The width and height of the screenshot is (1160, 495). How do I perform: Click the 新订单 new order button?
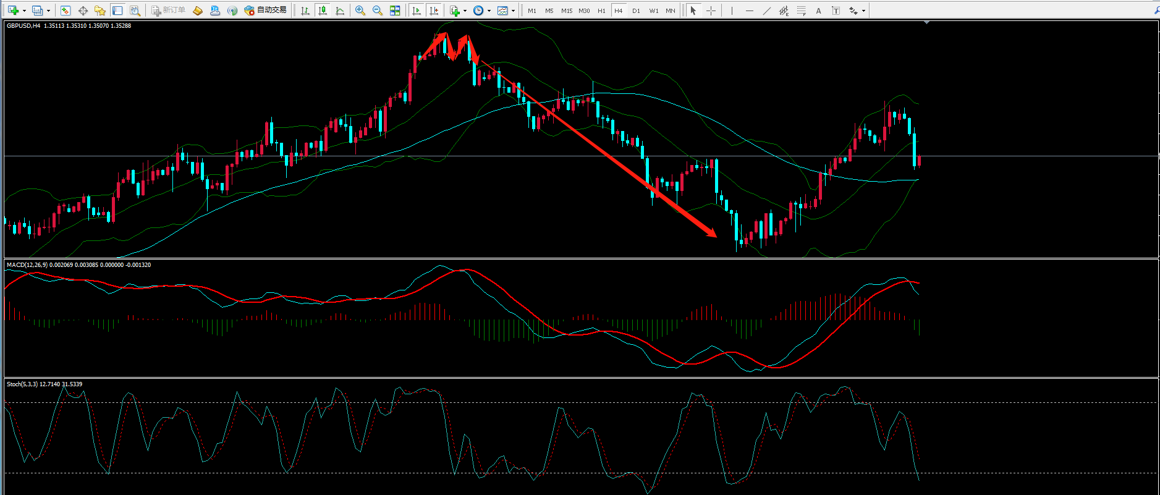(x=169, y=11)
